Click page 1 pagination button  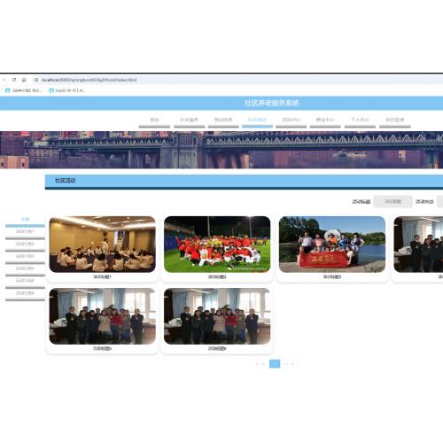click(x=275, y=364)
